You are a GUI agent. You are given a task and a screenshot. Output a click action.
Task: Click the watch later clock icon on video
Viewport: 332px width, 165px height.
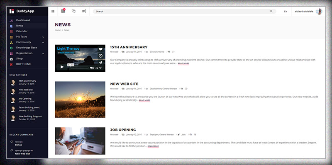point(100,56)
